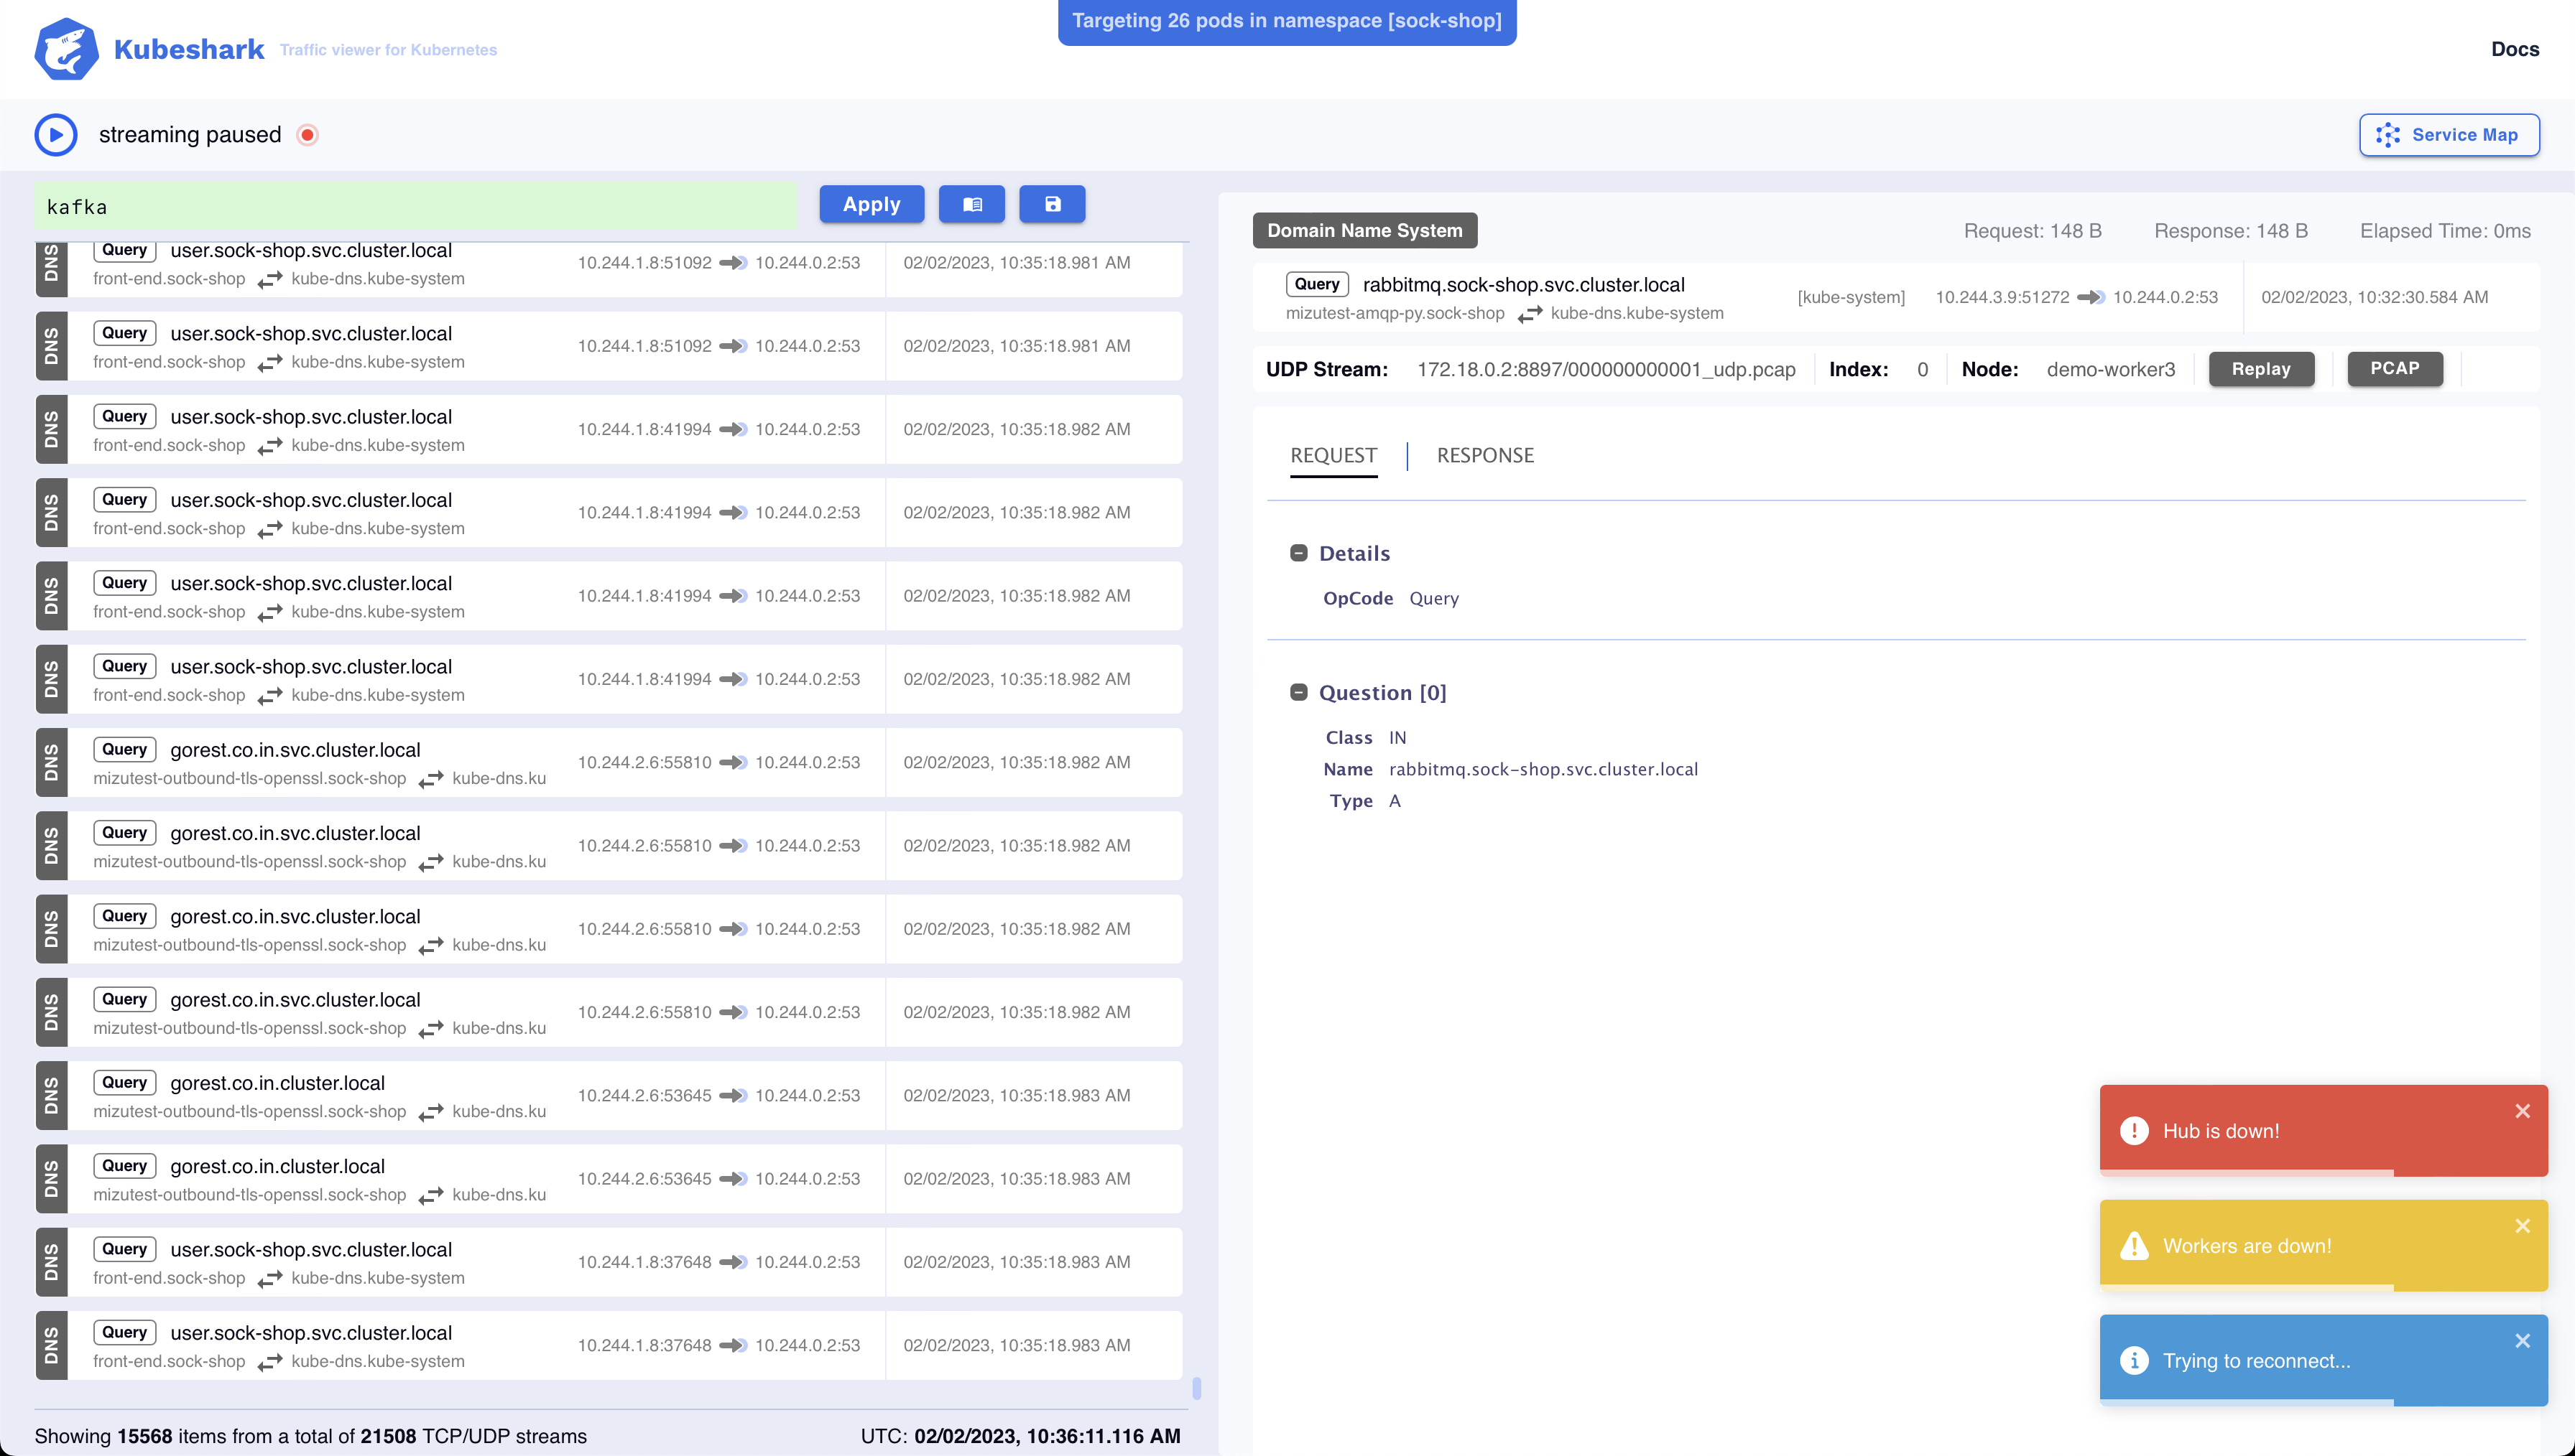Click OpCode value Query
This screenshot has width=2575, height=1456.
(x=1433, y=598)
